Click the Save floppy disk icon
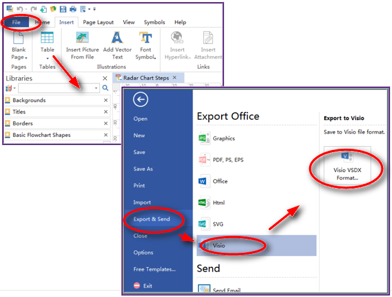Image resolution: width=392 pixels, height=297 pixels. [x=63, y=10]
